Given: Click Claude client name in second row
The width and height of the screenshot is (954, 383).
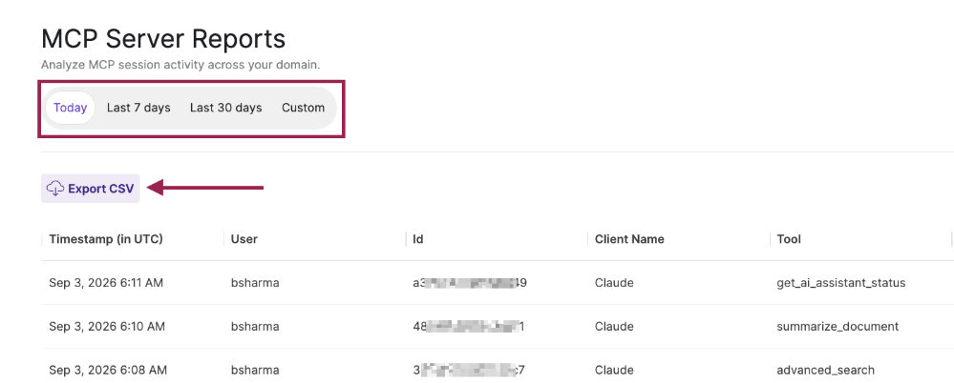Looking at the screenshot, I should pyautogui.click(x=614, y=327).
